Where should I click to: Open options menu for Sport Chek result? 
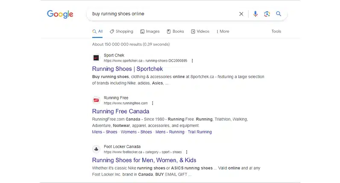click(x=192, y=61)
